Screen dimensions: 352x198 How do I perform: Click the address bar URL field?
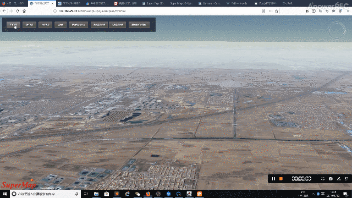coord(157,11)
